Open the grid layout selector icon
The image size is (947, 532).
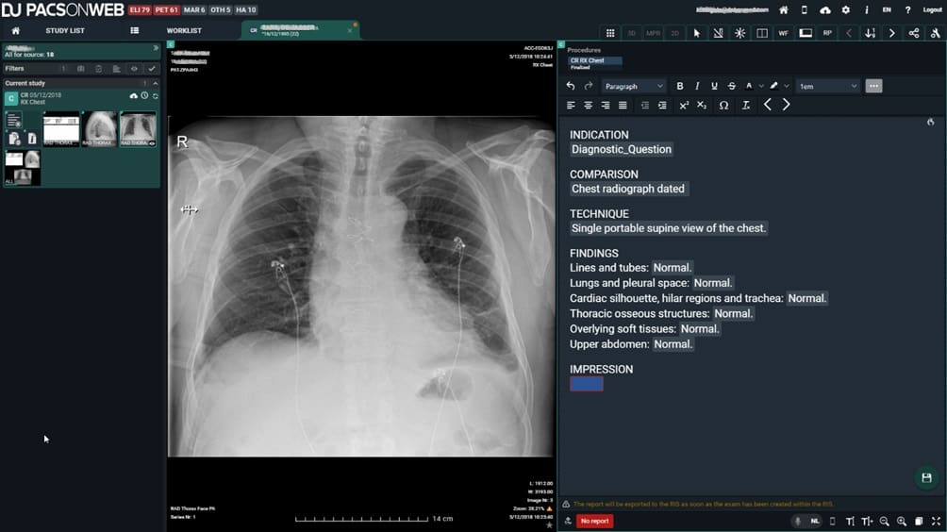[x=610, y=33]
